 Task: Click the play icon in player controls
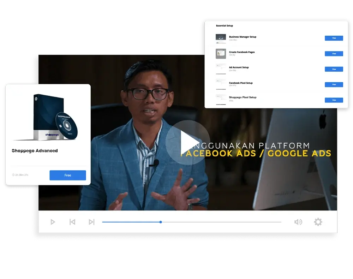[53, 222]
